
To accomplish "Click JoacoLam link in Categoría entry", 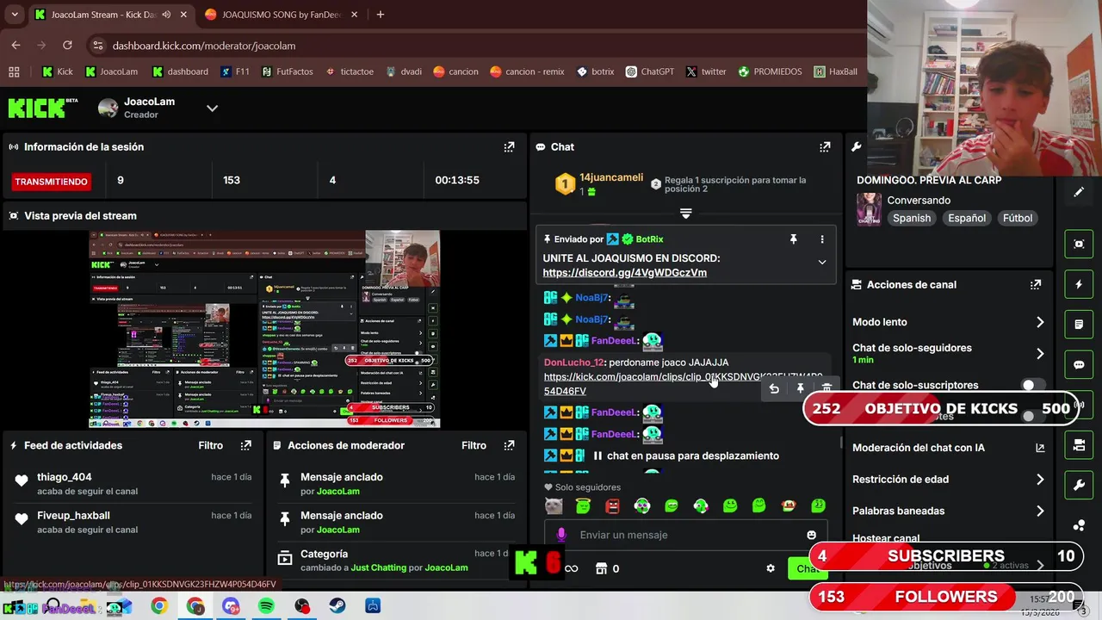I will [446, 568].
